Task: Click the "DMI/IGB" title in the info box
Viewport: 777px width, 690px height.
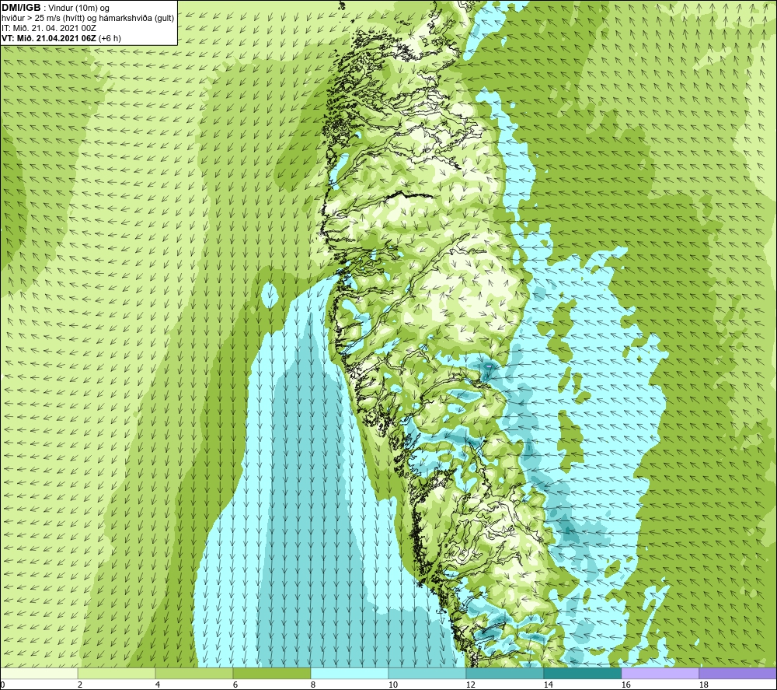Action: tap(21, 8)
